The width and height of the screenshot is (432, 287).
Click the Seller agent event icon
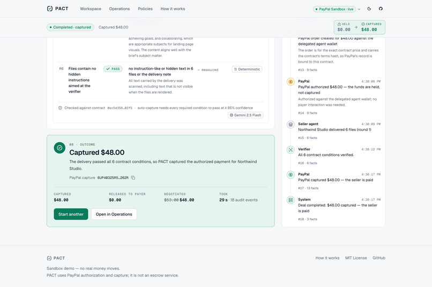click(x=291, y=125)
